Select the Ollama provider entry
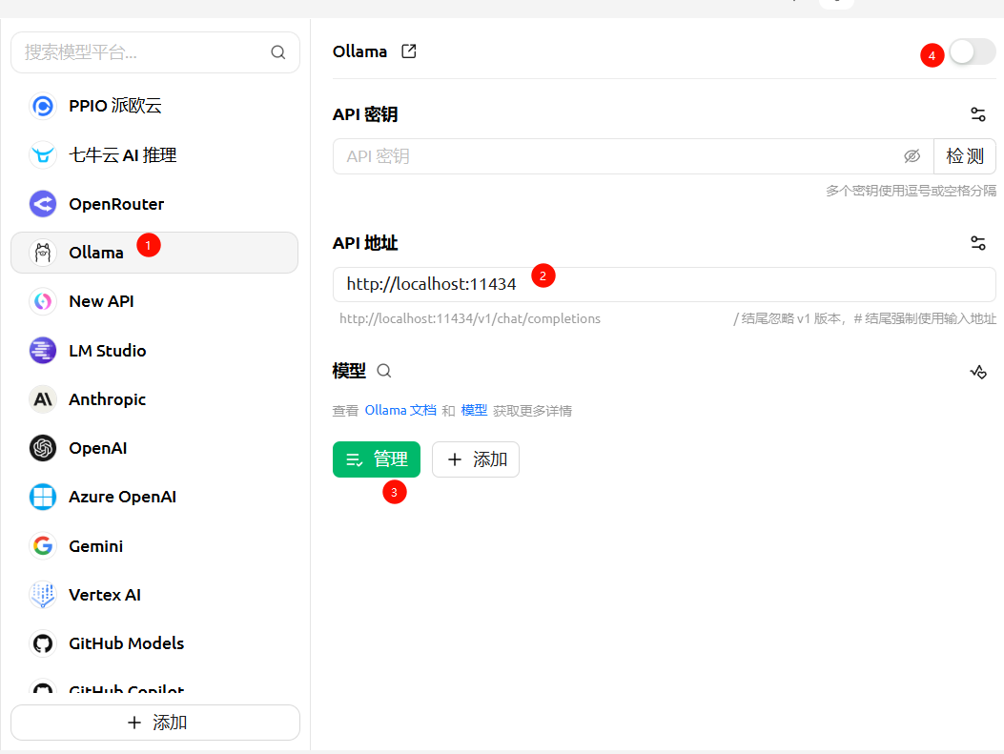This screenshot has height=754, width=1004. pos(154,253)
